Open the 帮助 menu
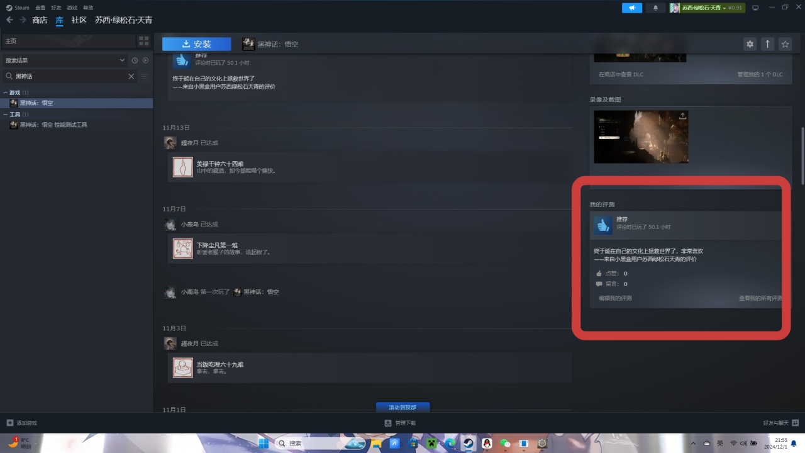805x453 pixels. (88, 8)
